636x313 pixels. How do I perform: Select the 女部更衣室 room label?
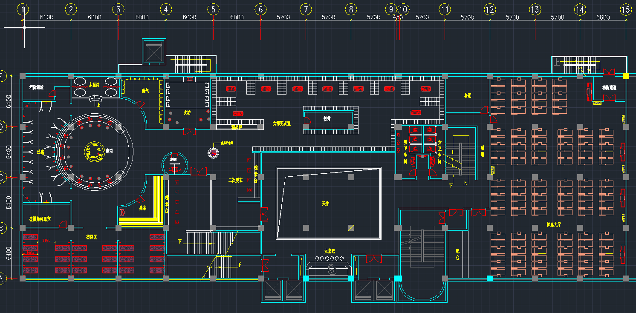(x=282, y=123)
